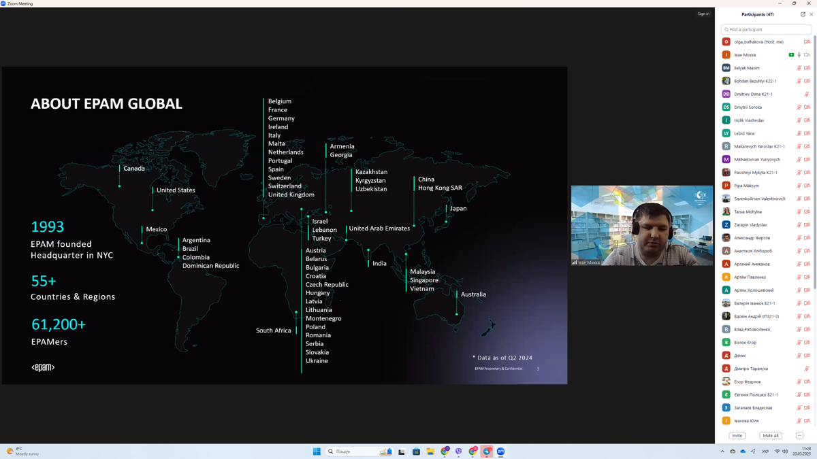Click Анастасія Хлібороб's muted mic icon
The height and width of the screenshot is (459, 817).
tap(799, 251)
